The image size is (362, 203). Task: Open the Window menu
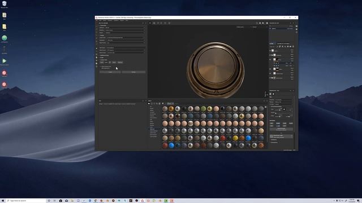tap(110, 20)
